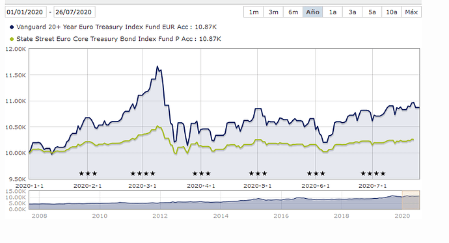Screen dimensions: 449x243
Task: Choose the 1a time range
Action: (333, 12)
